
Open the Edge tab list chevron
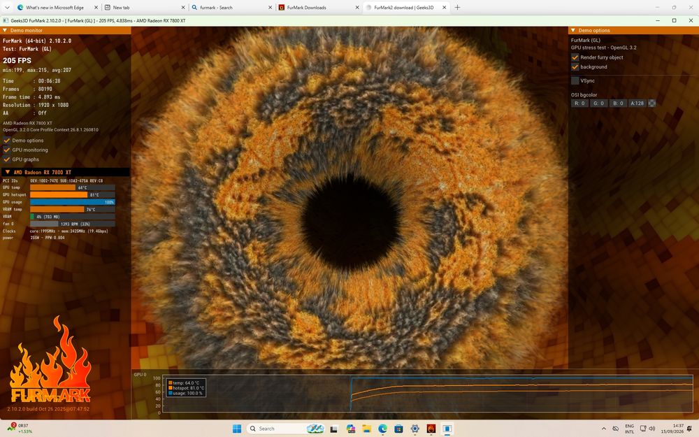click(7, 8)
